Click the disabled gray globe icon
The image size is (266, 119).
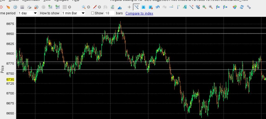tap(43, 7)
